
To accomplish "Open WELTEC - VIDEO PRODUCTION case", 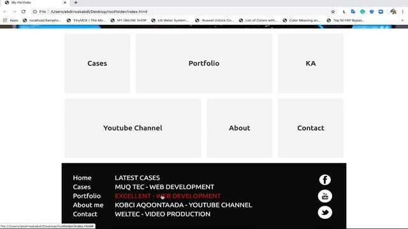I will [163, 214].
